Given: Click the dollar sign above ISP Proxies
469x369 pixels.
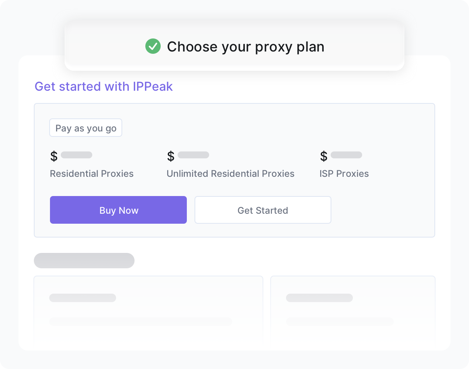Looking at the screenshot, I should [x=324, y=156].
